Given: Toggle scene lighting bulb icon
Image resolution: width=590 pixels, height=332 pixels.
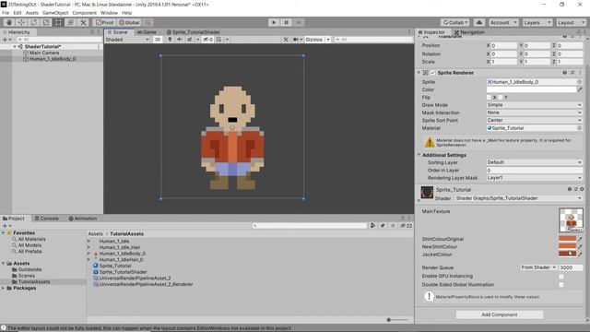Looking at the screenshot, I should point(170,40).
